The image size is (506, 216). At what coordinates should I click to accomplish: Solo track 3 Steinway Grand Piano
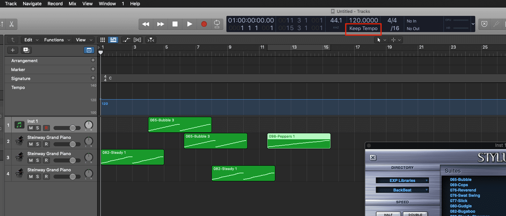(x=38, y=160)
